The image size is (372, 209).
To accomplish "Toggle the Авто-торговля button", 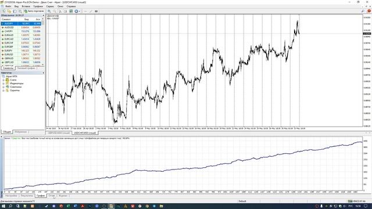I will coord(34,11).
